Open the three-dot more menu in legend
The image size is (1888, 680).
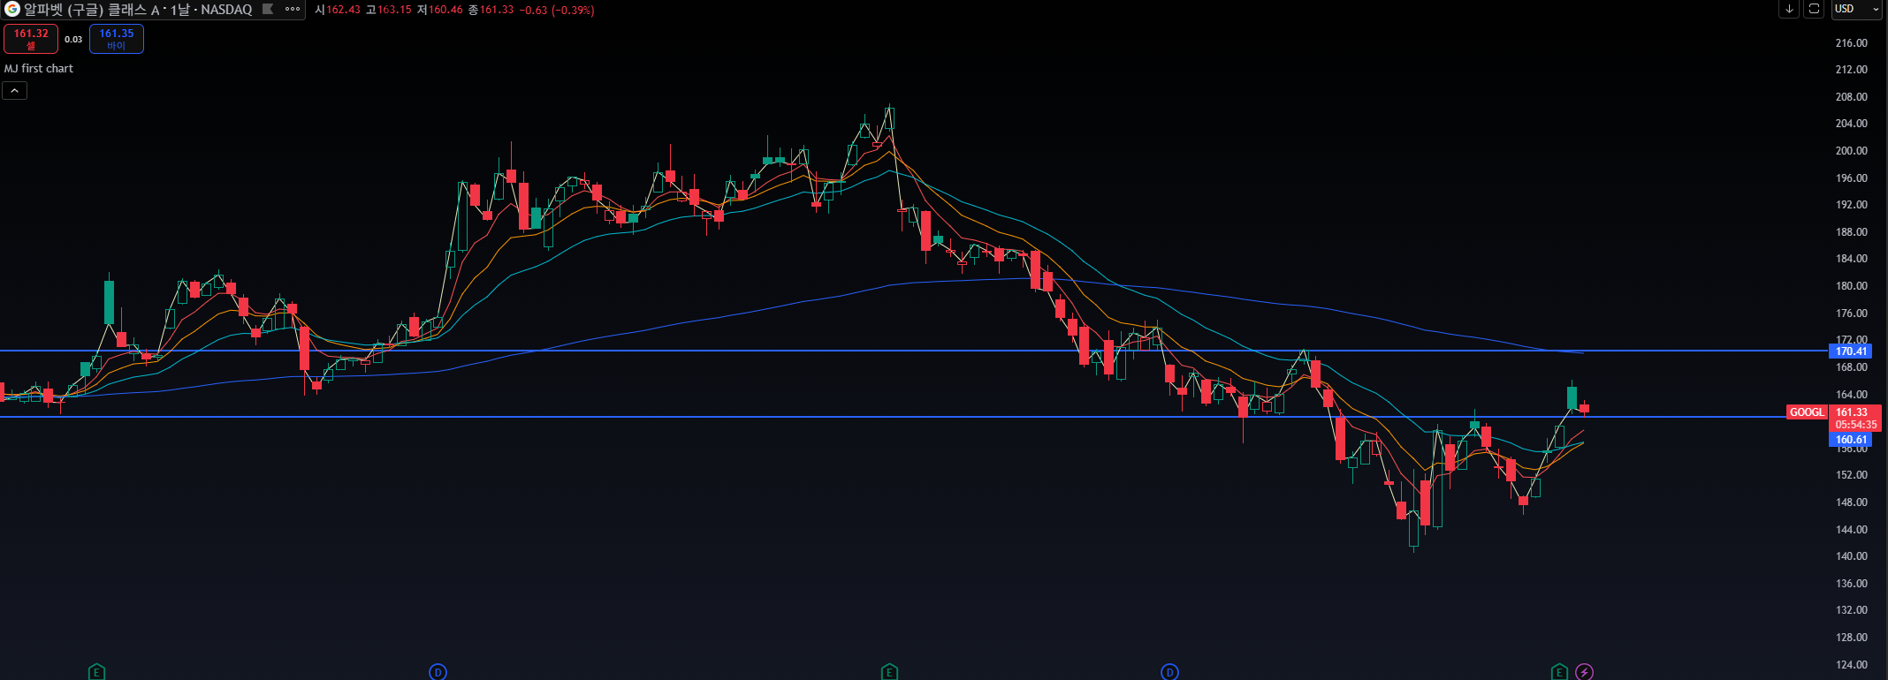pos(293,9)
